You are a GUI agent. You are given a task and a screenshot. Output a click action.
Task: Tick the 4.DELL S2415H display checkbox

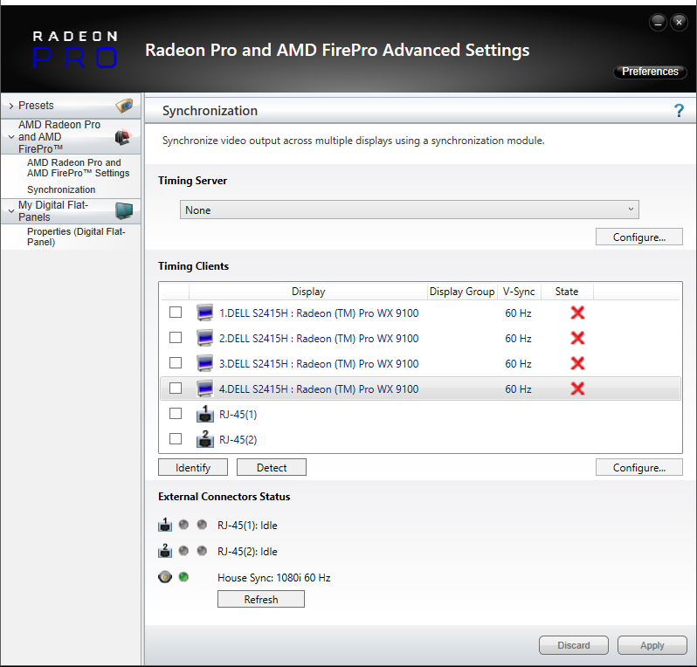176,389
